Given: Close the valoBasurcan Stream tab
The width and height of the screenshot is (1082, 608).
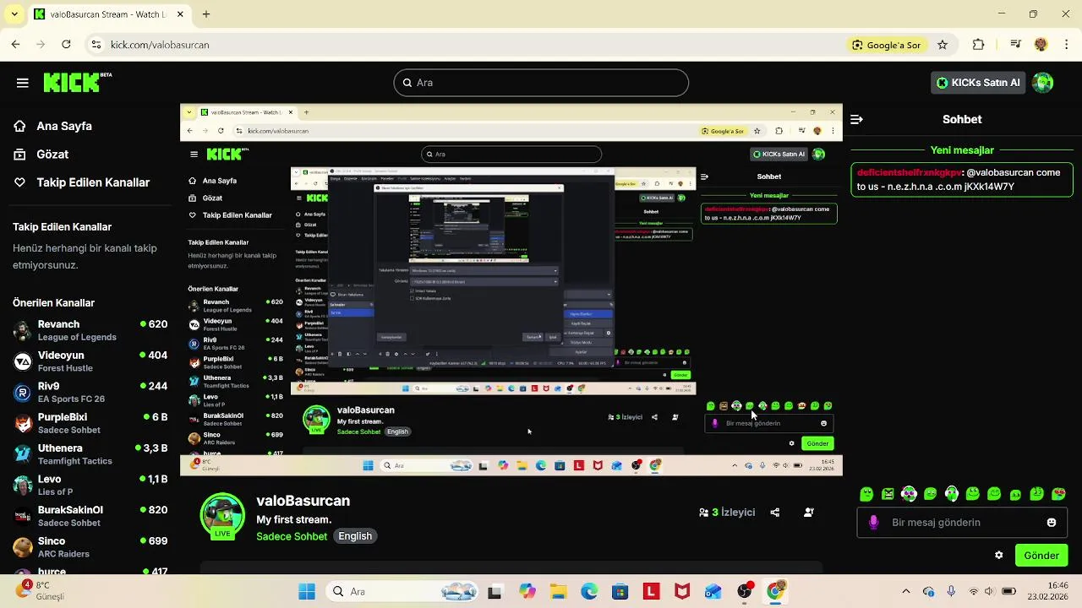Looking at the screenshot, I should click(x=178, y=14).
